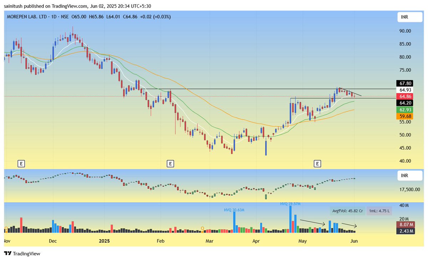This screenshot has width=428, height=260.
Task: Toggle the green 62.93 moving average label
Action: [x=405, y=110]
